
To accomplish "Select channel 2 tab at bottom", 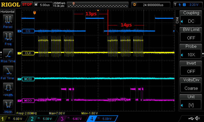I will pyautogui.click(x=43, y=119).
